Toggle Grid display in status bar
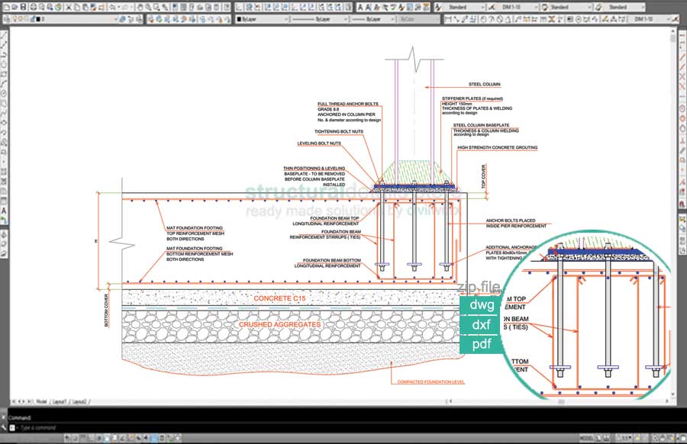The image size is (687, 444). click(82, 437)
